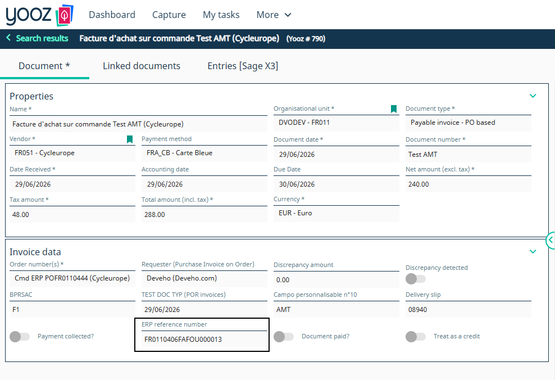Go to Dashboard in top navigation
Viewport: 555px width, 380px height.
(x=112, y=15)
